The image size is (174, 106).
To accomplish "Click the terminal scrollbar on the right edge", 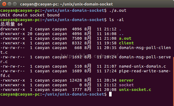I will [173, 81].
